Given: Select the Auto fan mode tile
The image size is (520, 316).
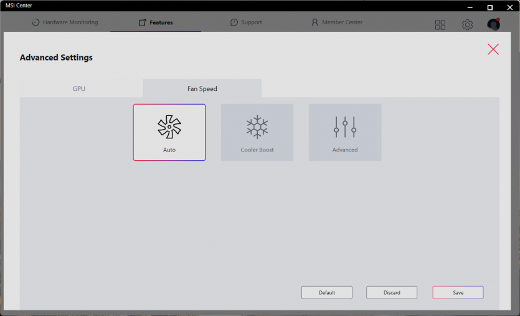Looking at the screenshot, I should (169, 132).
